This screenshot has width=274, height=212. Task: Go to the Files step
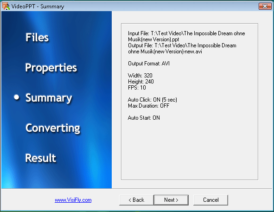(x=37, y=38)
